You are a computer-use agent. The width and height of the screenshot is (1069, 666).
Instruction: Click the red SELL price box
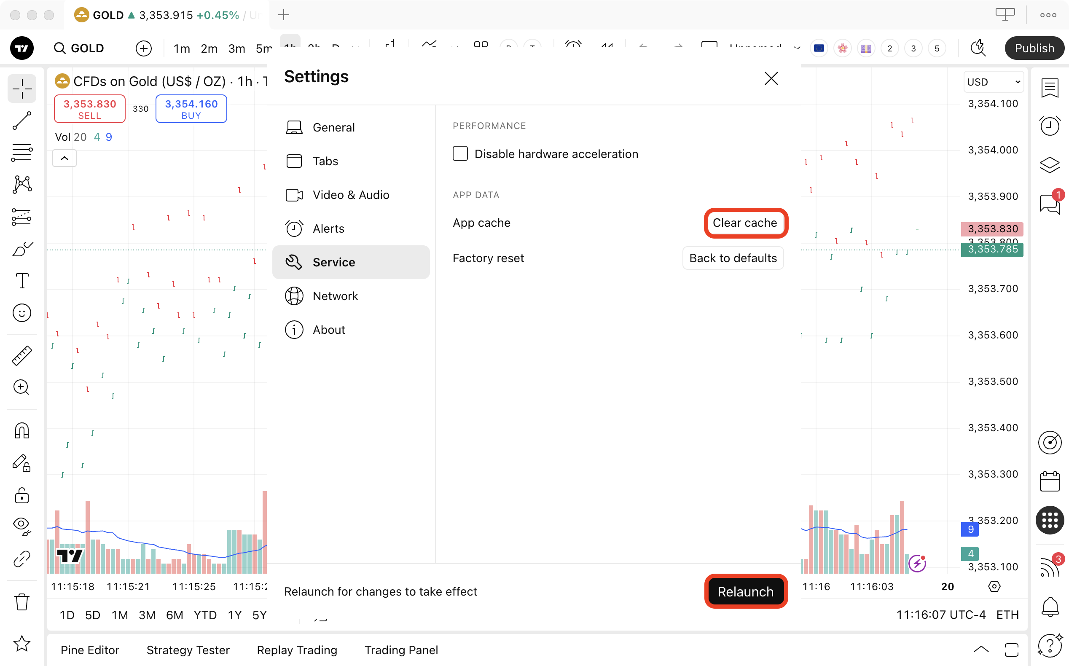[89, 109]
